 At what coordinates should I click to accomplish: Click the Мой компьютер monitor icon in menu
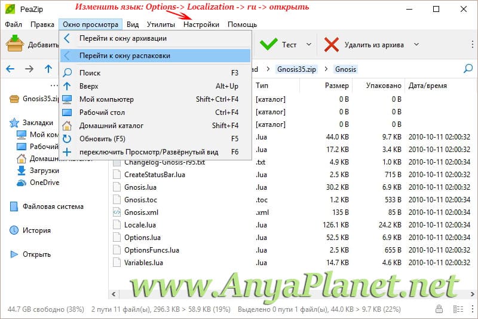[x=67, y=99]
